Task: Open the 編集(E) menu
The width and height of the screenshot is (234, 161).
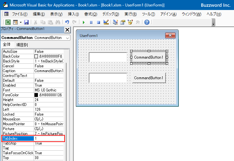Action: (39, 14)
